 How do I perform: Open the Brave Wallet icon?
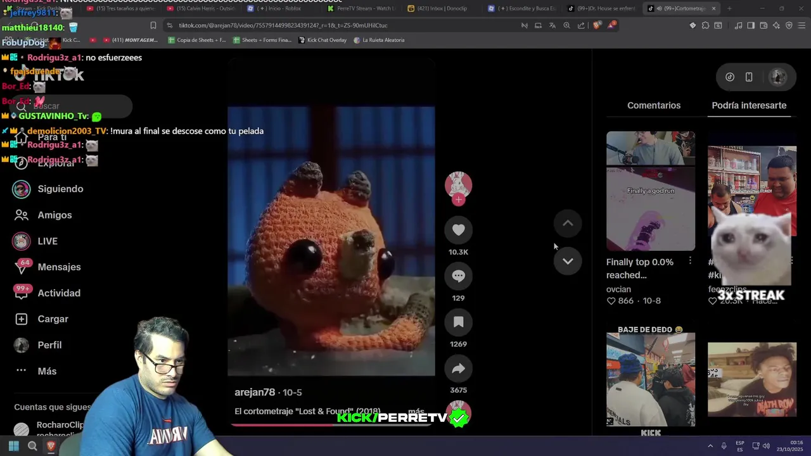(x=763, y=25)
